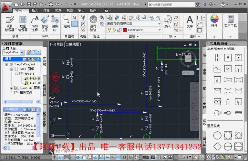
Task: Select the envelope symbol in tool palette
Action: pyautogui.click(x=217, y=91)
